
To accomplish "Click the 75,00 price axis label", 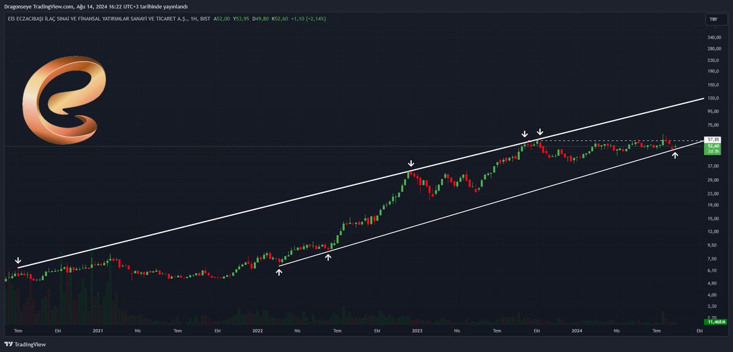I will (x=713, y=125).
